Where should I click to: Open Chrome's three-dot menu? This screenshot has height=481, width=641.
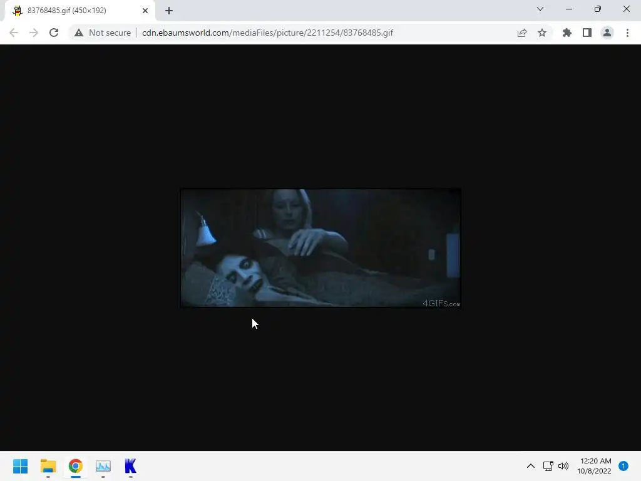click(627, 33)
